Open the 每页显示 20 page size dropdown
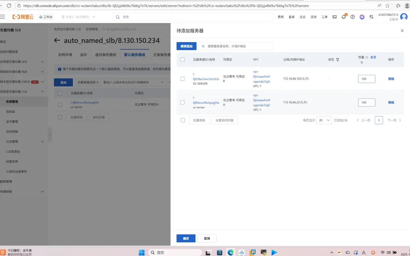The image size is (410, 256). tap(324, 120)
